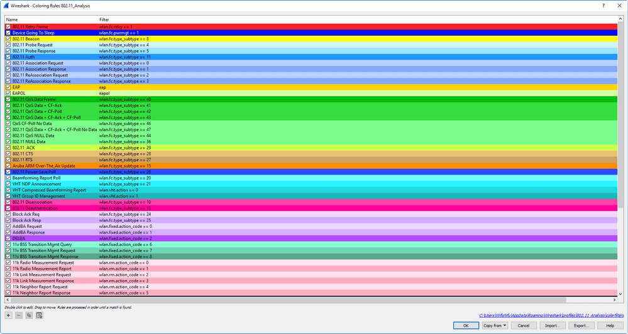Viewport: 628px width, 334px height.
Task: Open the Copy from dropdown
Action: pos(495,326)
